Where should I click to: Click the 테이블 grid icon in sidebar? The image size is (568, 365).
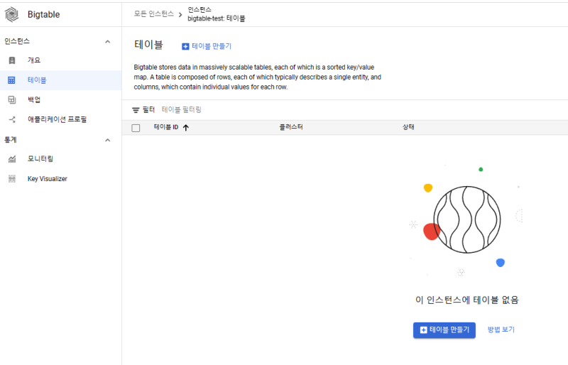[x=11, y=80]
